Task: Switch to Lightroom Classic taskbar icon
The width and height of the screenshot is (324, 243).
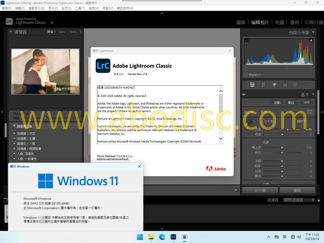Action: click(x=173, y=237)
